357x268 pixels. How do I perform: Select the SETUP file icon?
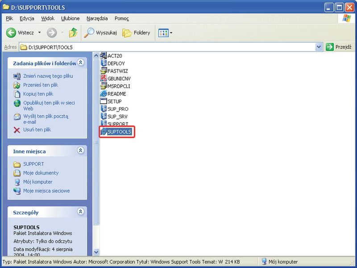[x=104, y=101]
